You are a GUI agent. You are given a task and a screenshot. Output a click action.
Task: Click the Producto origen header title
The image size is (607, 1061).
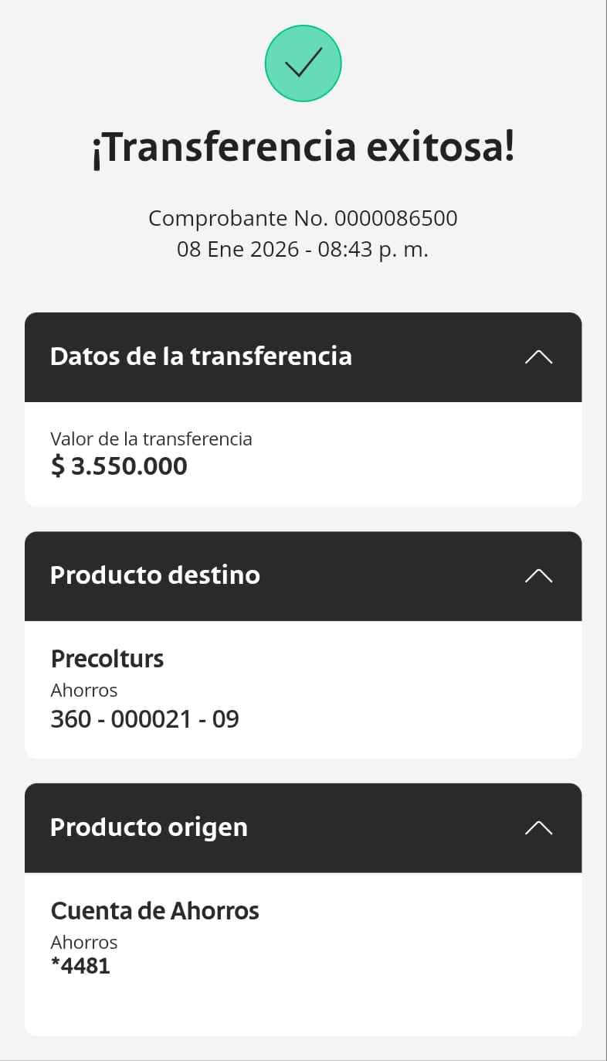coord(149,827)
